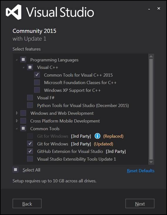Click the scrollbar up arrow in features list

point(151,56)
